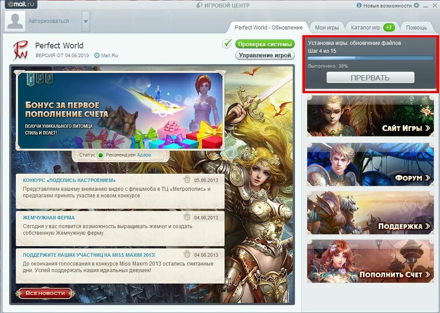Click the clock icon on Miss Maxim news

click(187, 254)
